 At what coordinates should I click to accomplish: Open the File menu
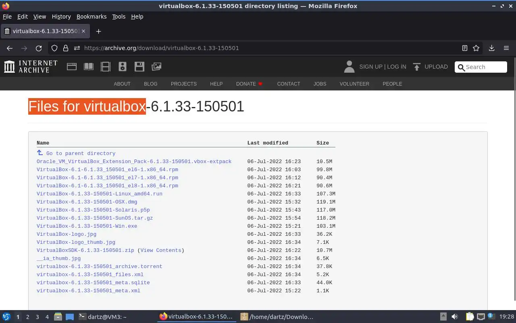[7, 17]
